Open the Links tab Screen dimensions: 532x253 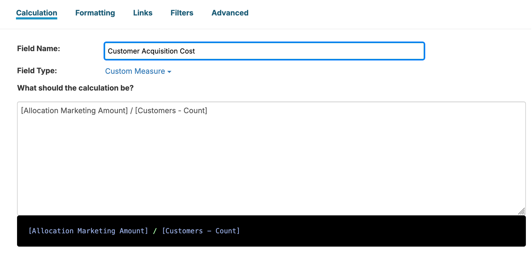[143, 13]
